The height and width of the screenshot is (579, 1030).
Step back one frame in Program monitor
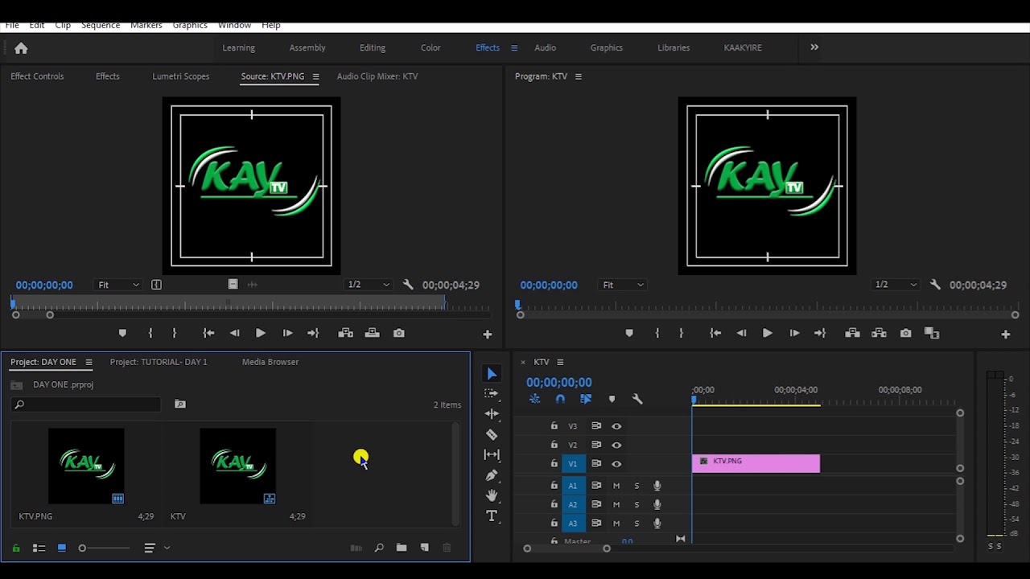click(x=741, y=333)
